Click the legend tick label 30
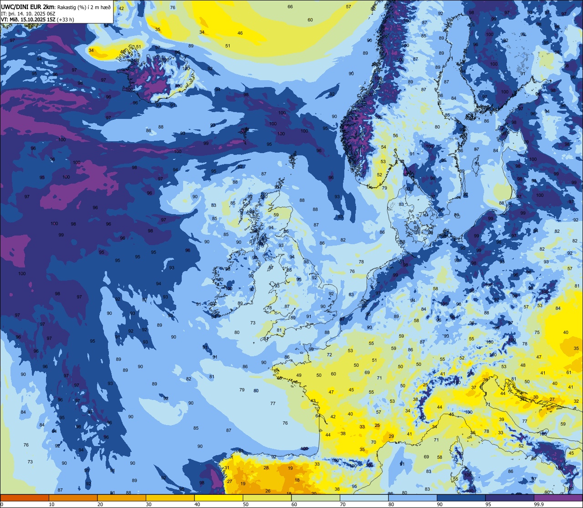The image size is (583, 508). [x=148, y=504]
